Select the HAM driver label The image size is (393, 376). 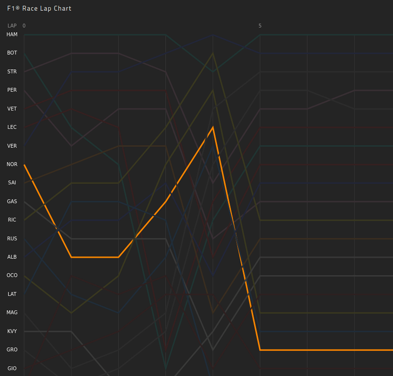[x=12, y=34]
